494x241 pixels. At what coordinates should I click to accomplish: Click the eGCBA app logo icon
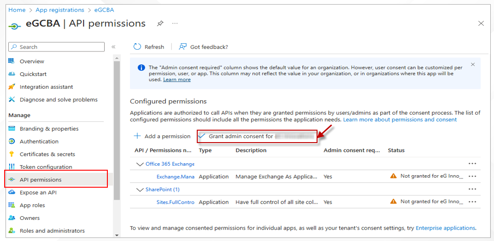(x=14, y=27)
